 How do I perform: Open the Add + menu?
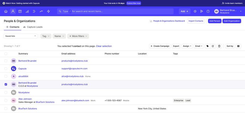[x=185, y=11]
